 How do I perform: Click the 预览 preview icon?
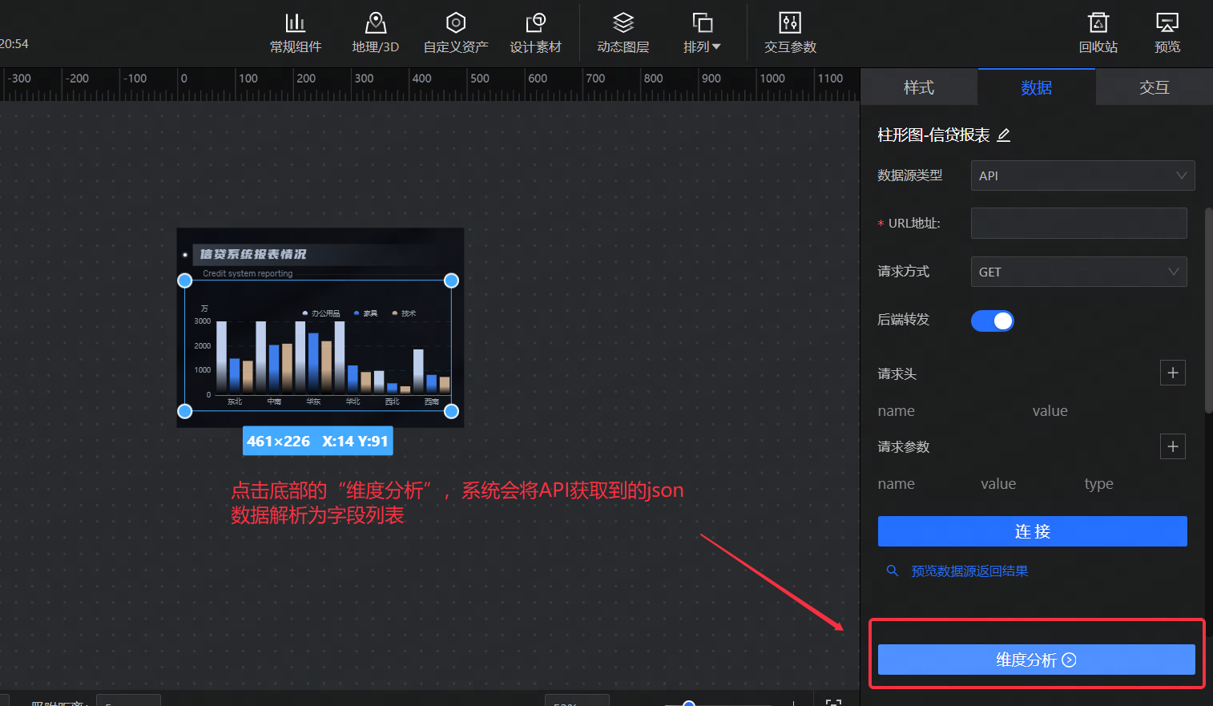click(1167, 32)
